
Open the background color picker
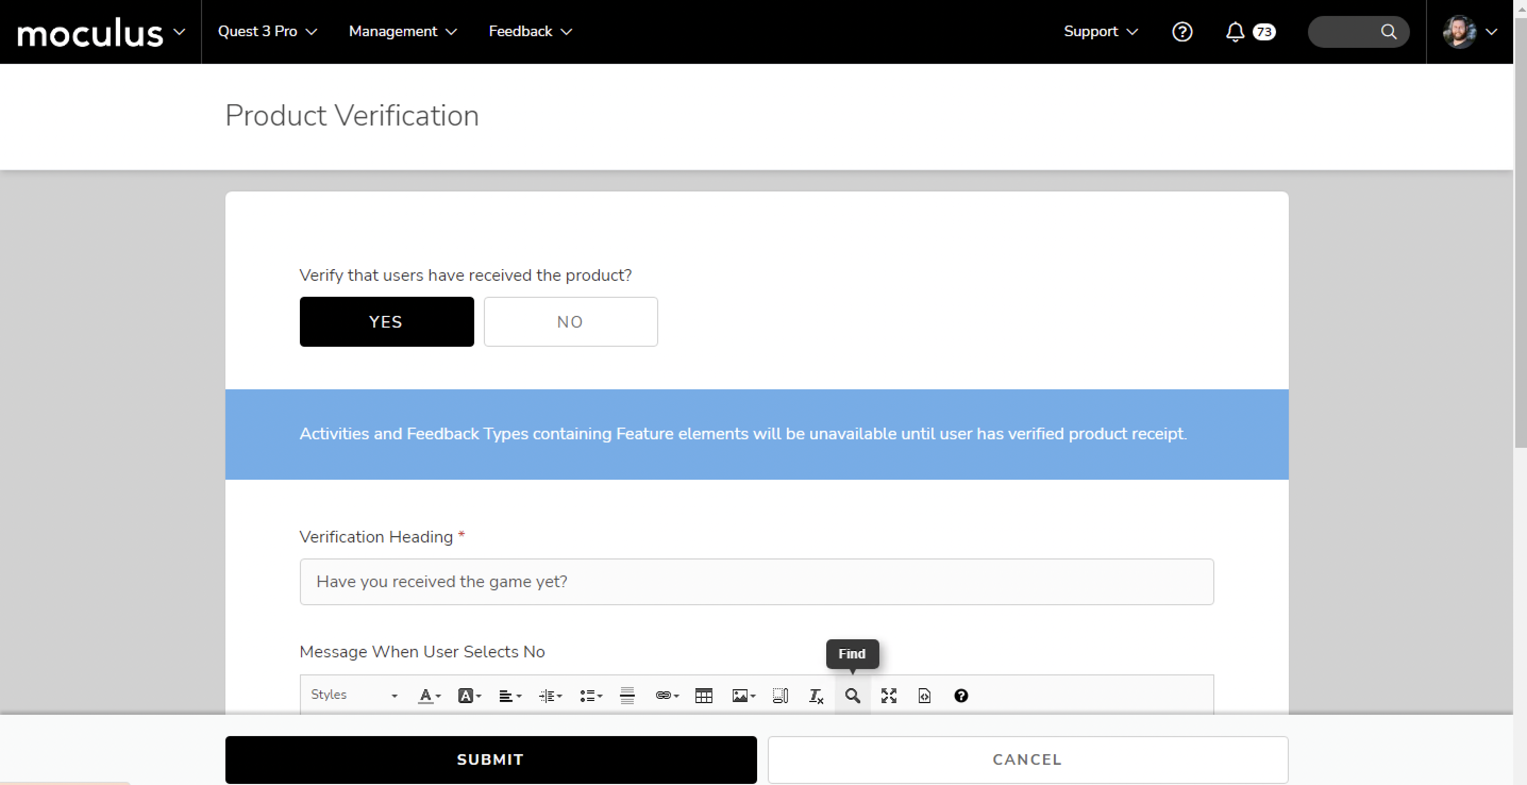click(469, 696)
